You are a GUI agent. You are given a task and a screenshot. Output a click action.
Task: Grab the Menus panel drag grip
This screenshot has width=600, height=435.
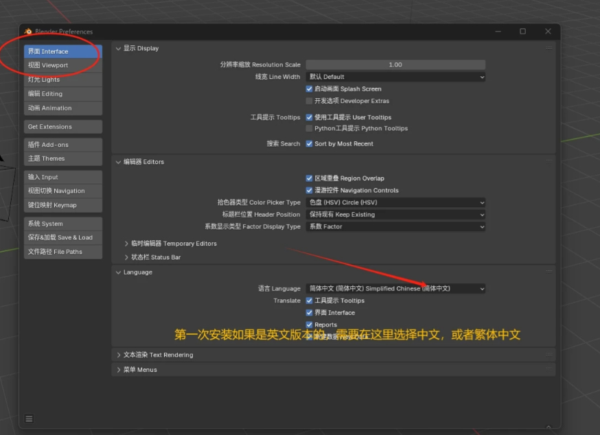click(x=549, y=369)
